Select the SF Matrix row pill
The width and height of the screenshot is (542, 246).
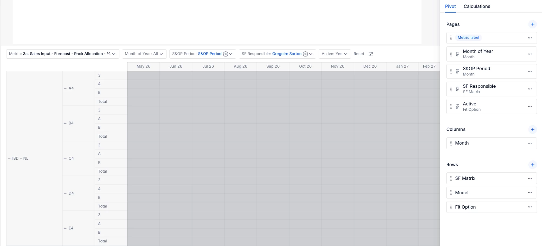(491, 178)
